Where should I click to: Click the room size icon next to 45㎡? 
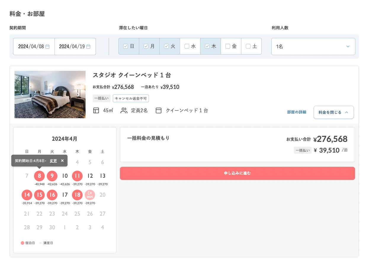(96, 111)
